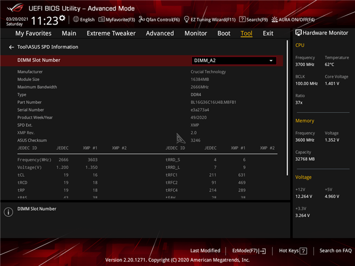
Task: Click the main panel vertical scrollbar
Action: pyautogui.click(x=287, y=108)
